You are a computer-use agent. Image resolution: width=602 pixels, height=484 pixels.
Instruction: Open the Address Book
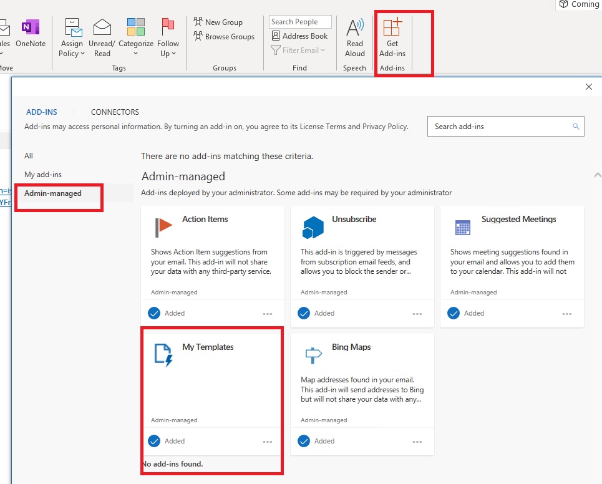click(300, 36)
